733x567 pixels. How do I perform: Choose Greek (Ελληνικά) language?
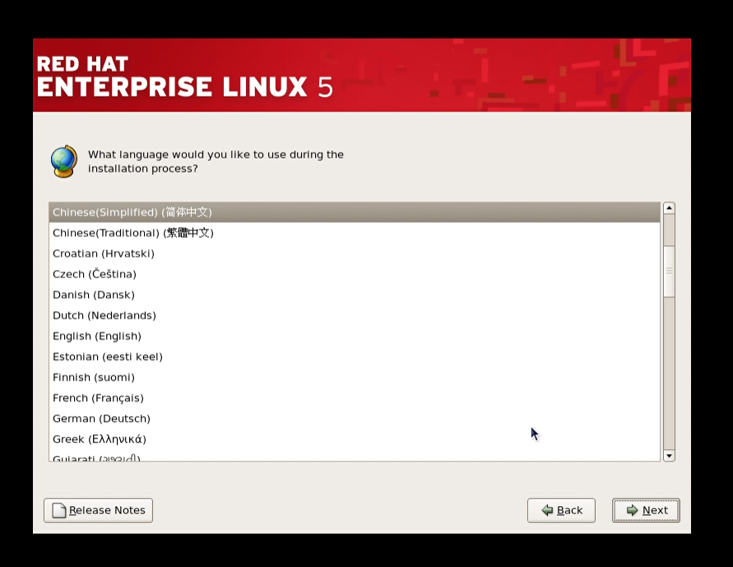point(355,439)
